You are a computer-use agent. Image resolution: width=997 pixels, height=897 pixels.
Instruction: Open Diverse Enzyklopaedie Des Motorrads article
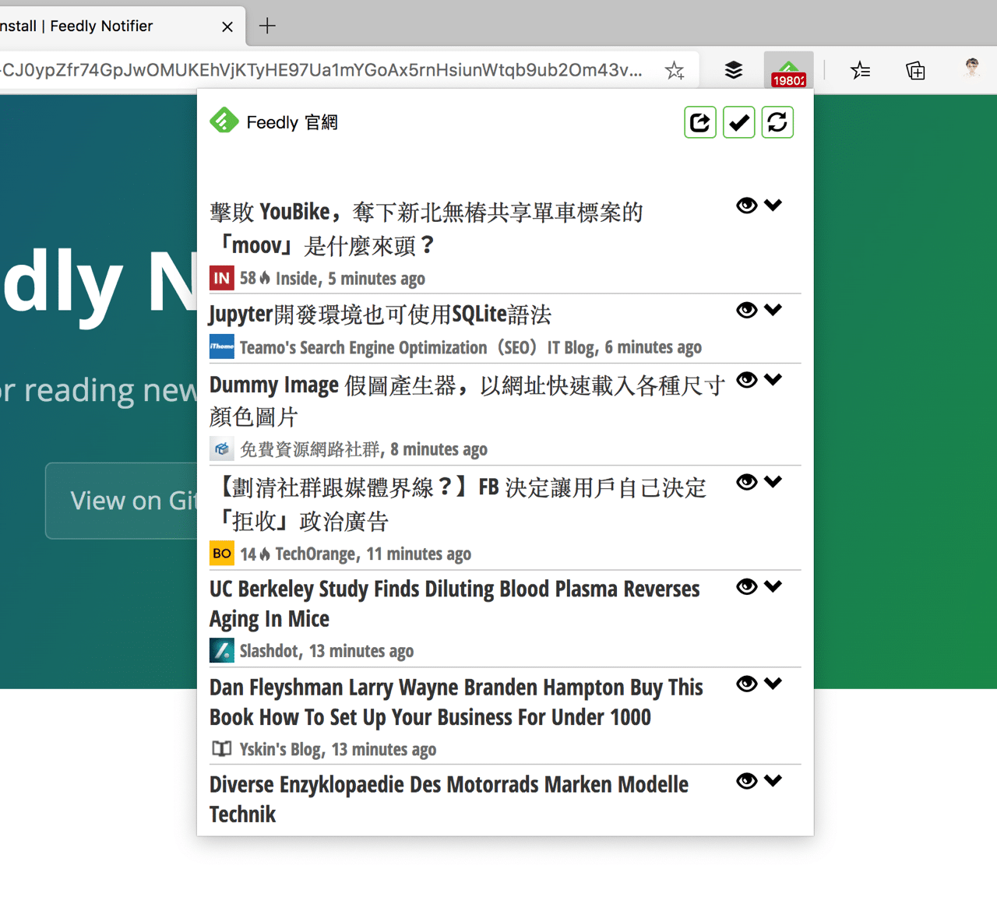point(449,799)
